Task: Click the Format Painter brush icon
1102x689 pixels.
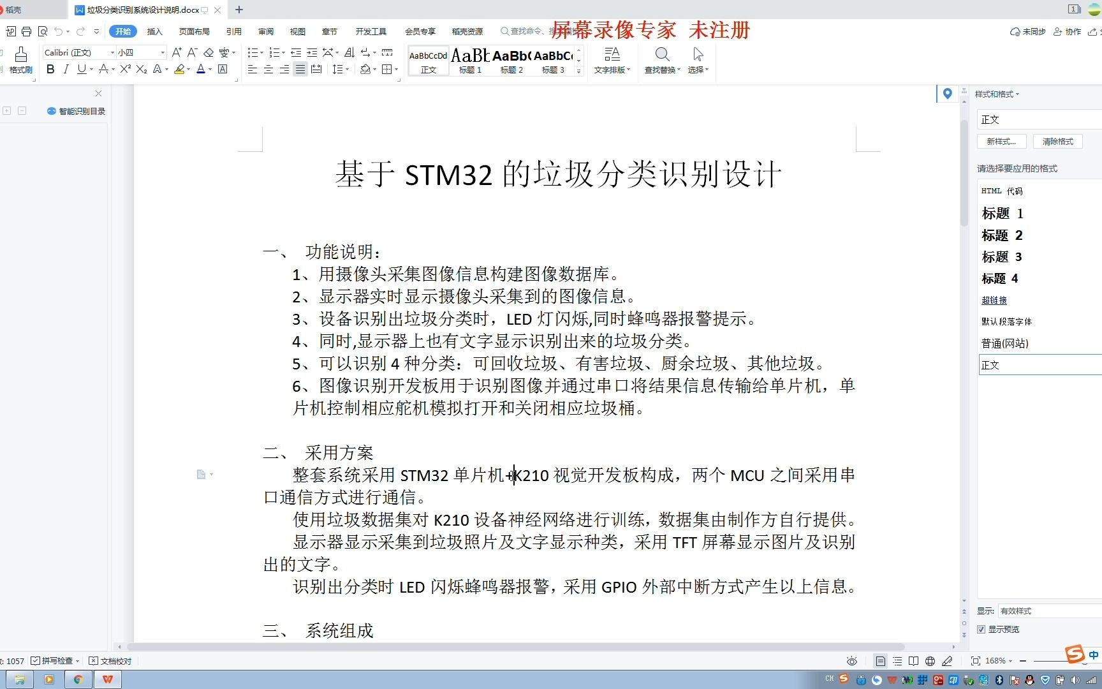Action: click(x=20, y=55)
